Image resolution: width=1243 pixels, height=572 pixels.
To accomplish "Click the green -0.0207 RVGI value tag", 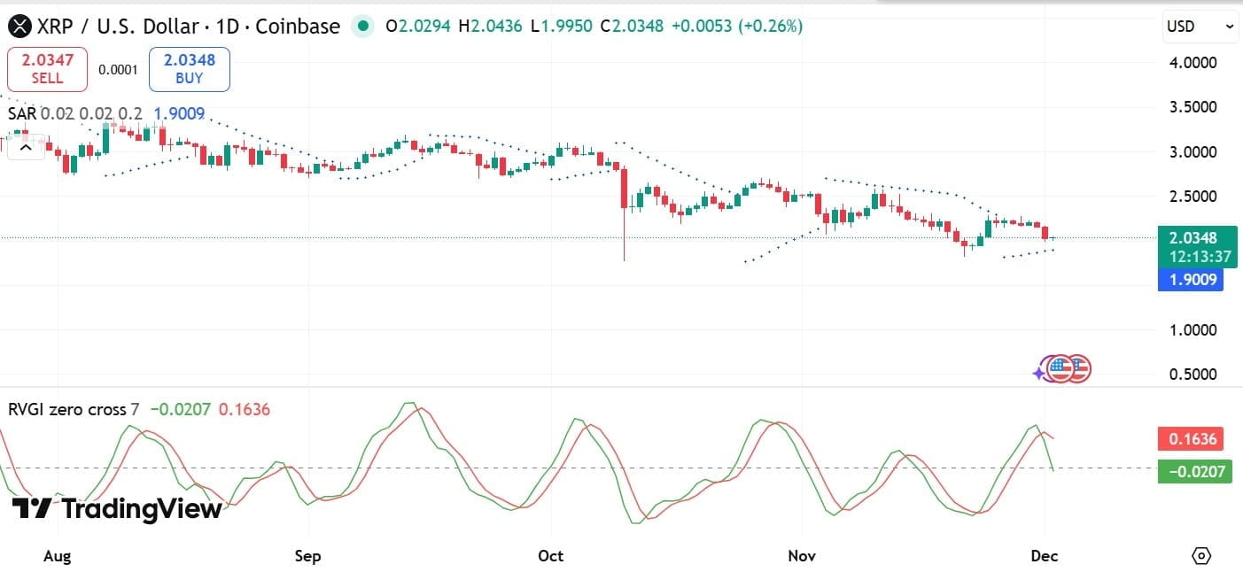I will pos(1193,472).
